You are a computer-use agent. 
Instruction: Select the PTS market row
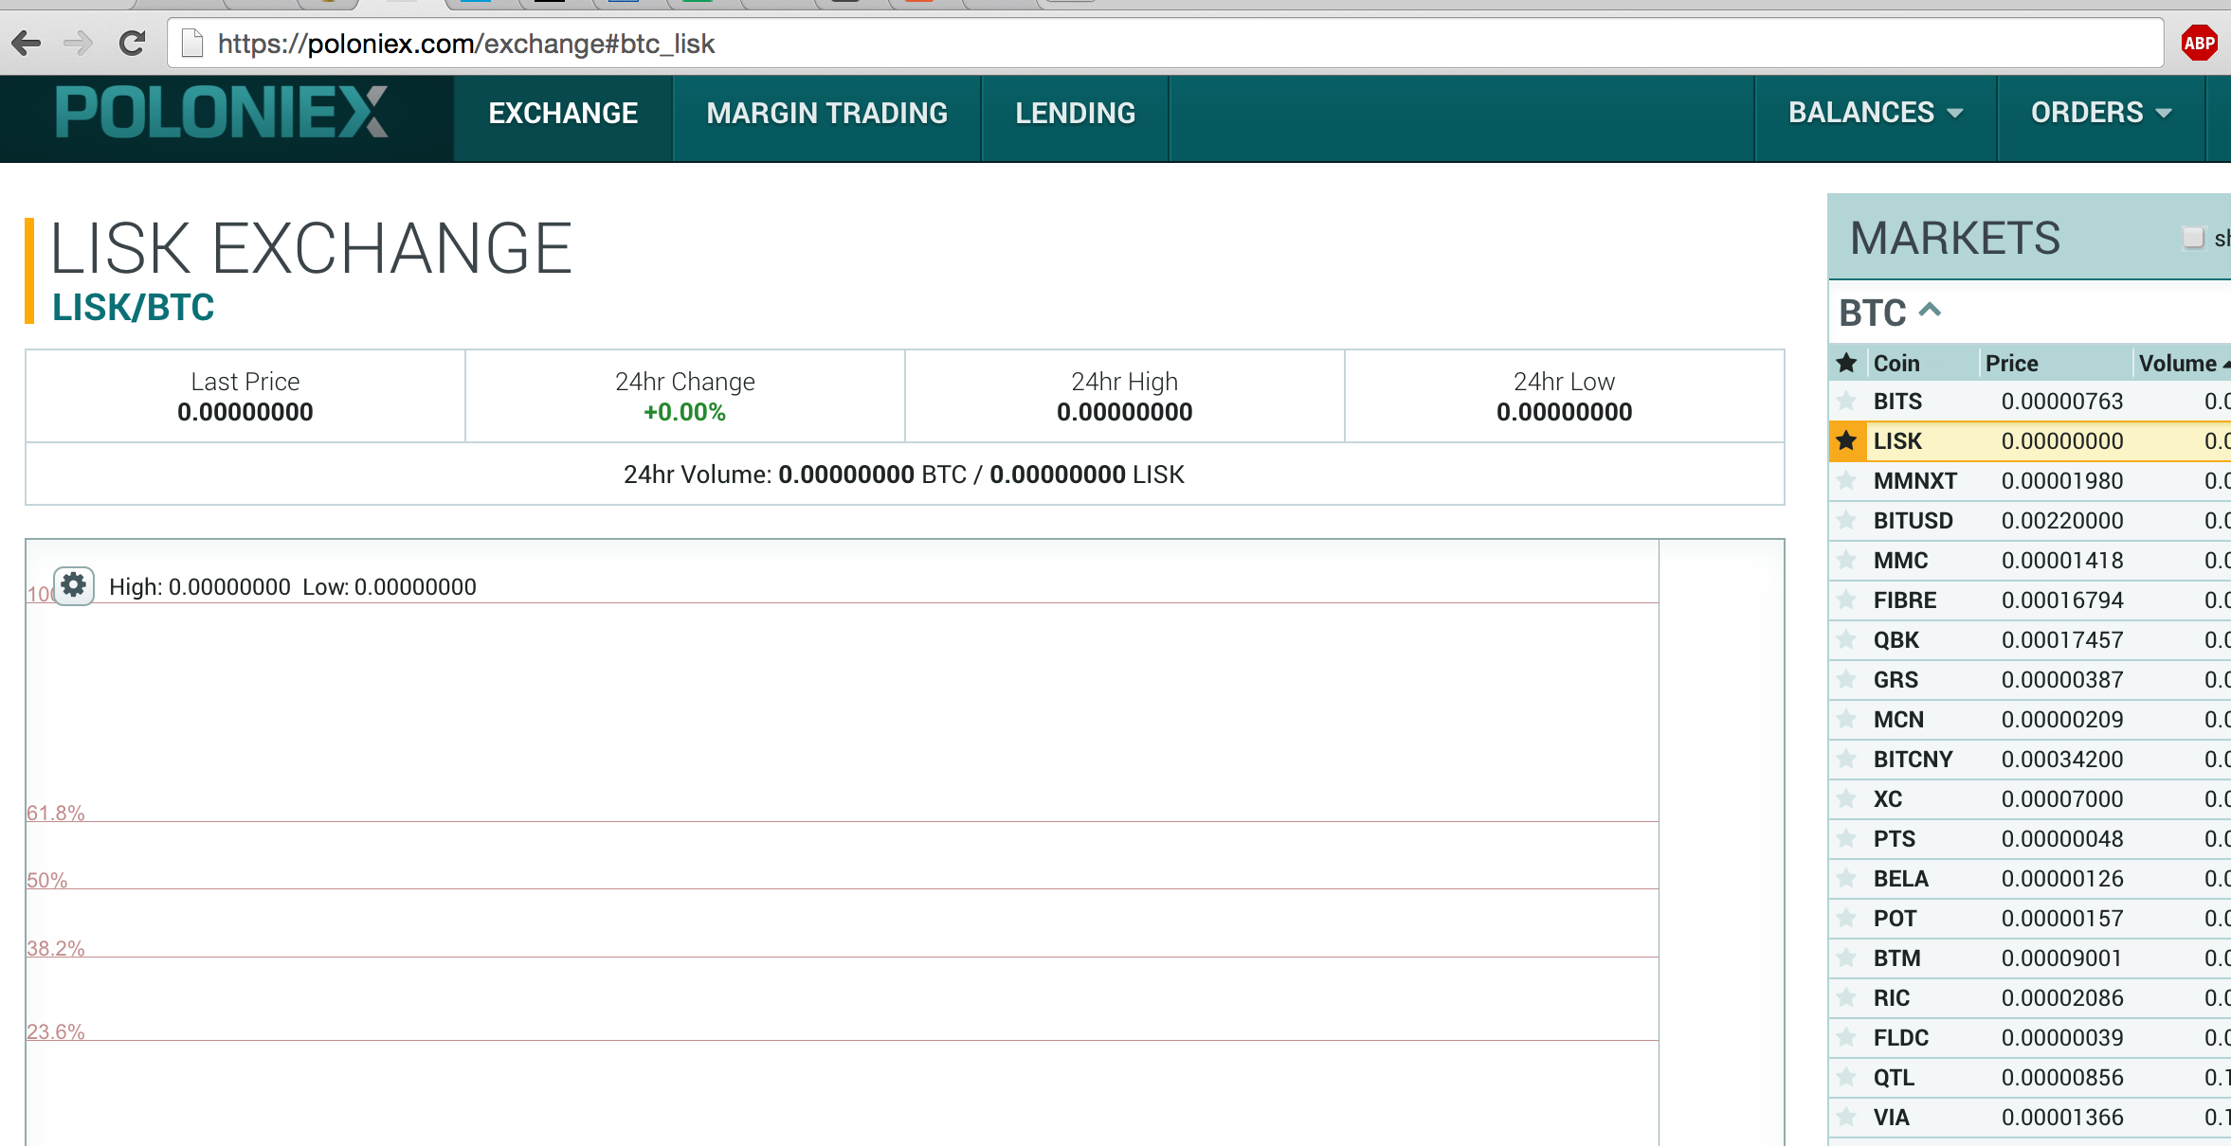click(x=2029, y=838)
